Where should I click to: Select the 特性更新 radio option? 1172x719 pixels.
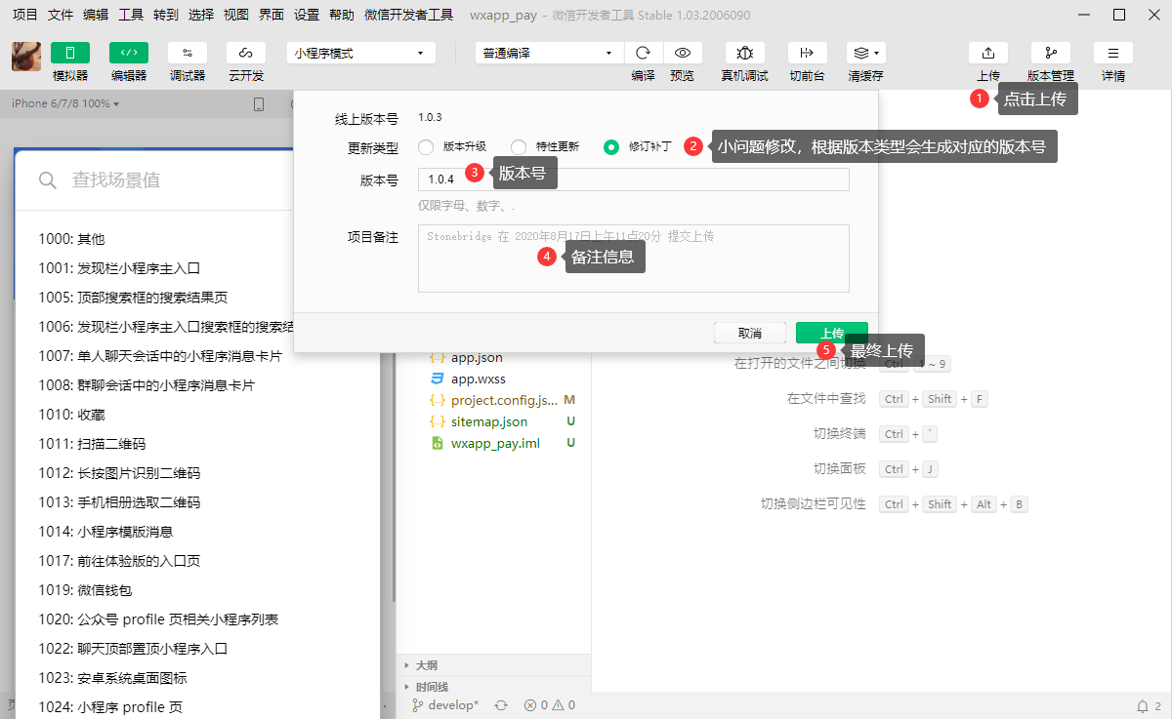point(519,147)
